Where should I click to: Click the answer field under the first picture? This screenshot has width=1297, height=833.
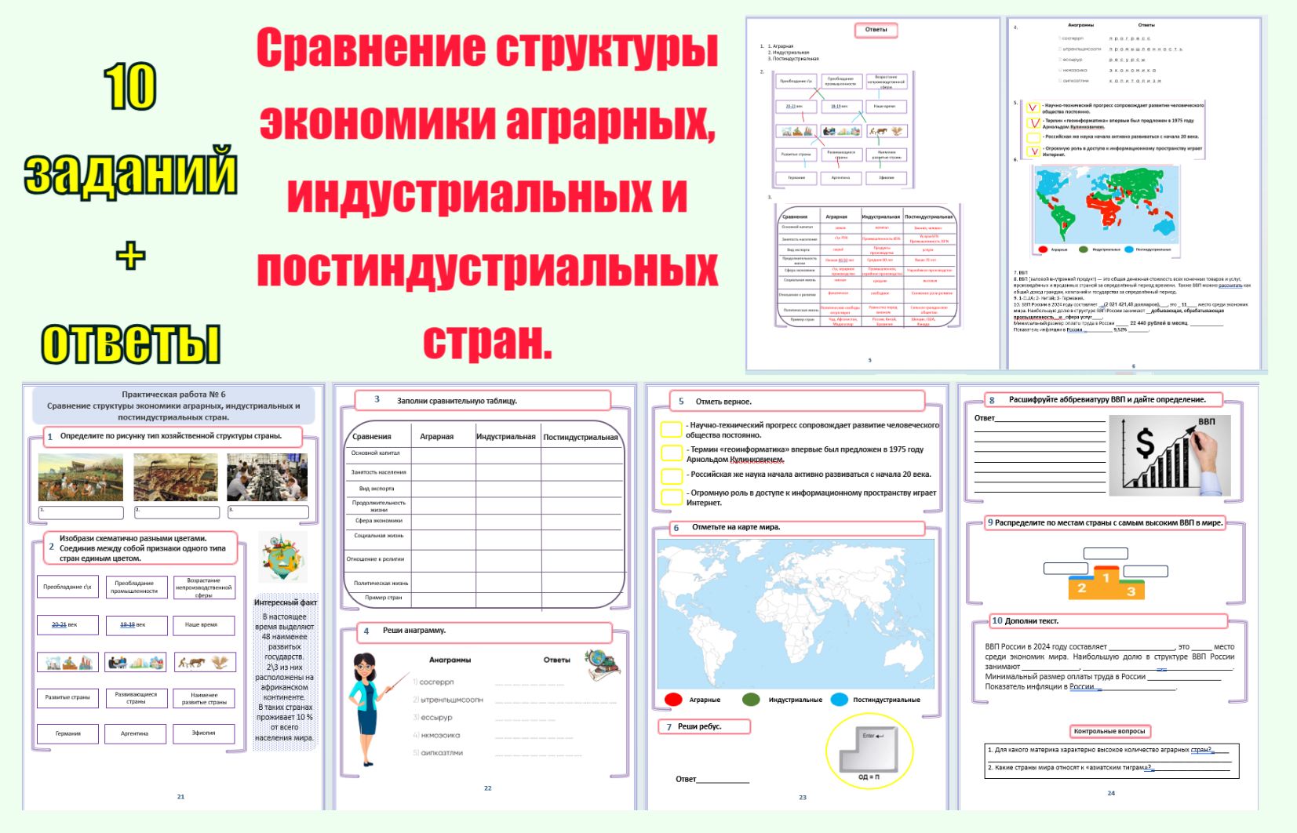point(81,512)
